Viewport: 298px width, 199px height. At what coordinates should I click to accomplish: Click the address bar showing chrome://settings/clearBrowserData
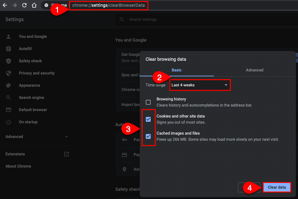[x=109, y=5]
